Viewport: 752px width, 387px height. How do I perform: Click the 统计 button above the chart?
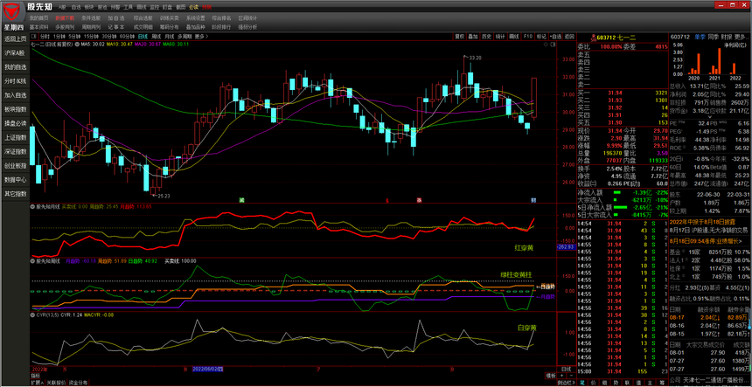500,37
